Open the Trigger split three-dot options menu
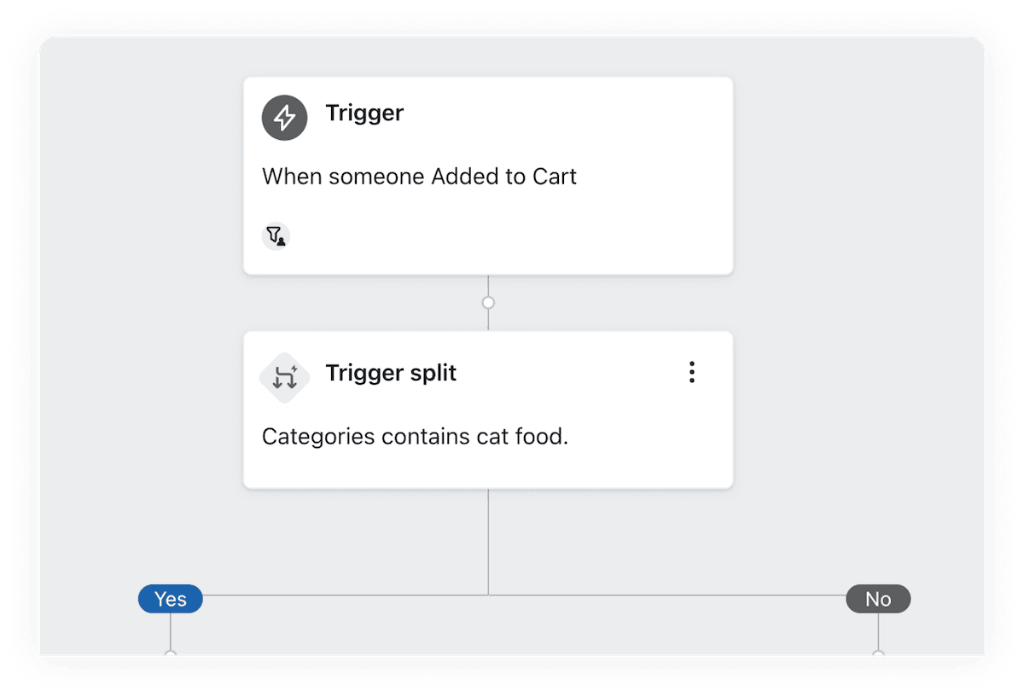 (692, 373)
